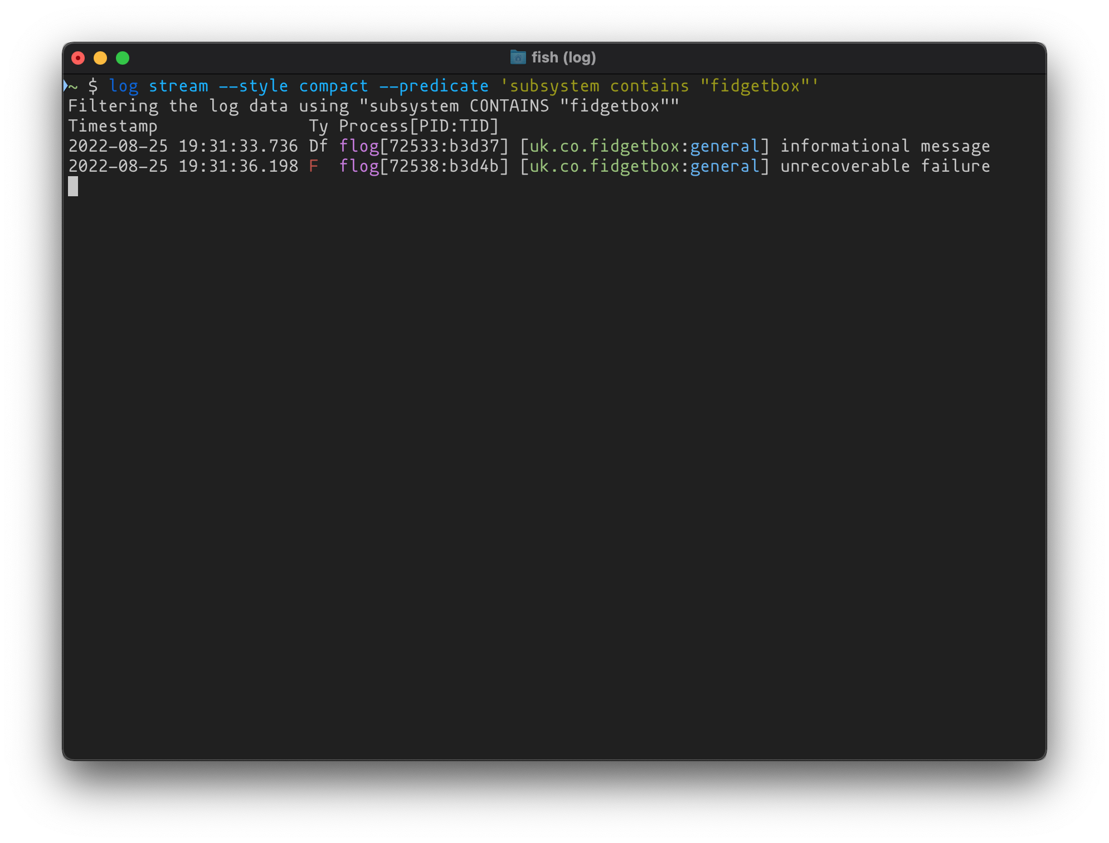Screen dimensions: 1109x843
Task: Click the red close window button
Action: 78,58
